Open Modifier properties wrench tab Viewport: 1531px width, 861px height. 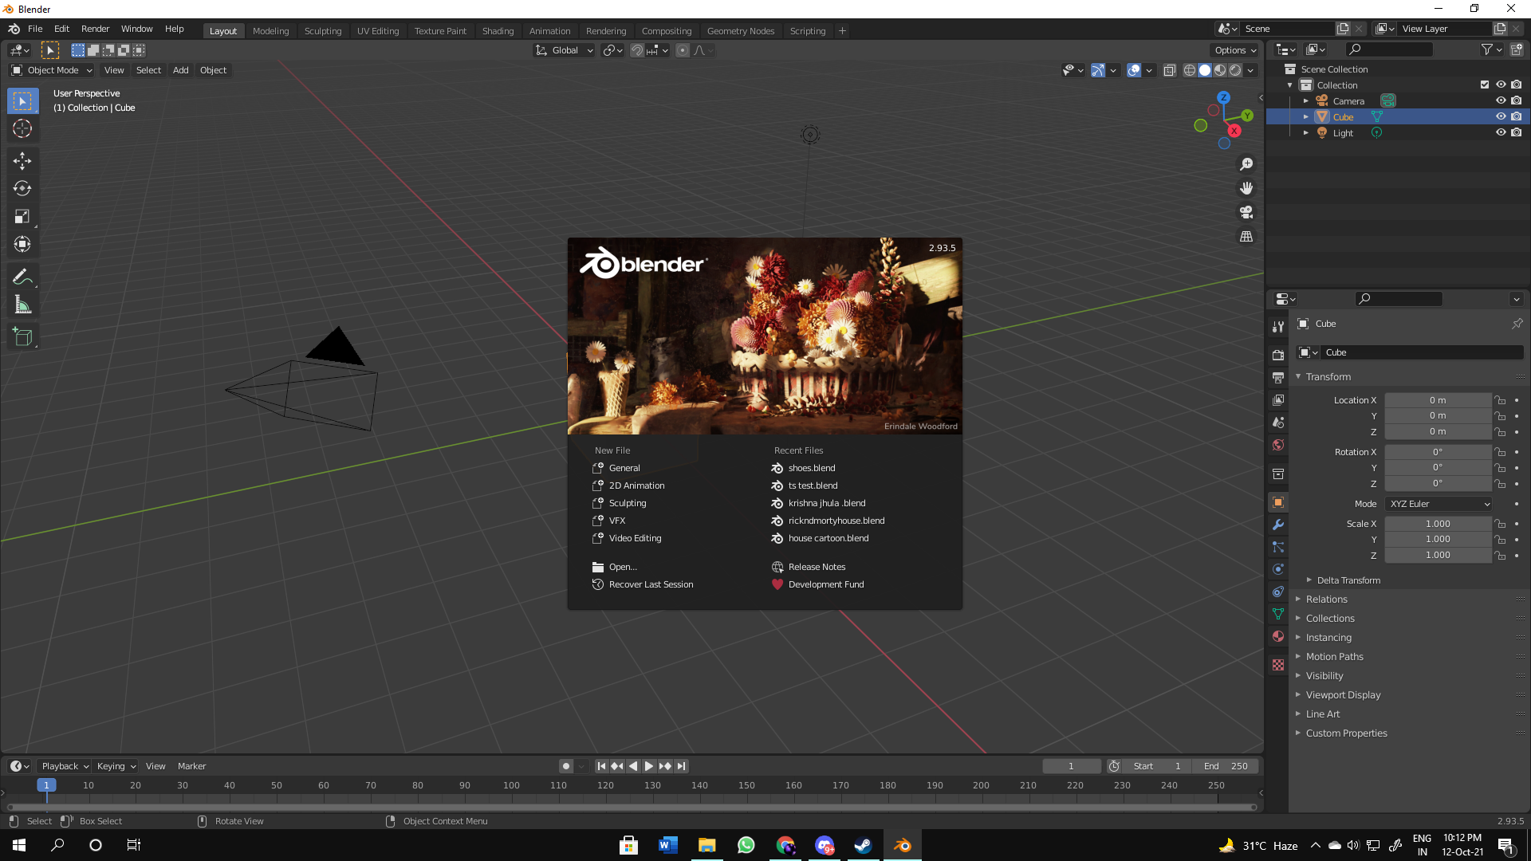click(x=1278, y=525)
